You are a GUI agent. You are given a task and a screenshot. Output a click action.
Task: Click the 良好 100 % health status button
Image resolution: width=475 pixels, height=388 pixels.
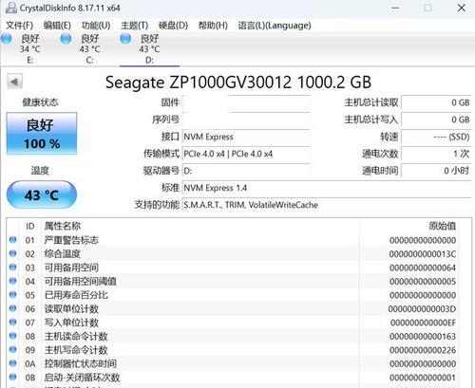(42, 134)
